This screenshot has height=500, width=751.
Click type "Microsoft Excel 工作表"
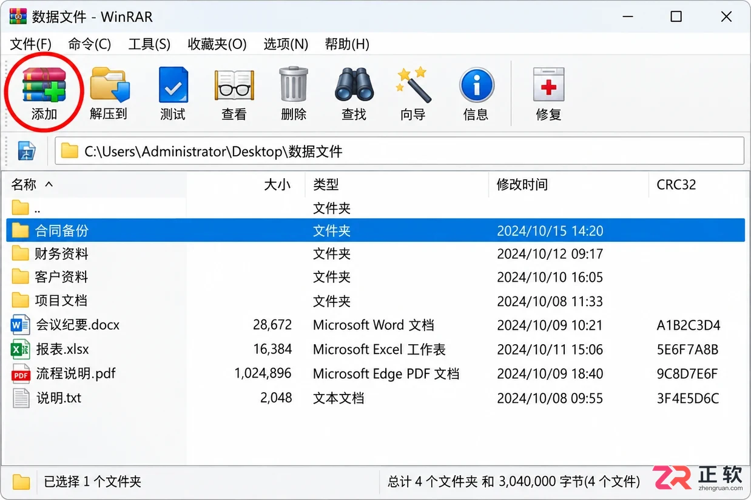pos(379,349)
